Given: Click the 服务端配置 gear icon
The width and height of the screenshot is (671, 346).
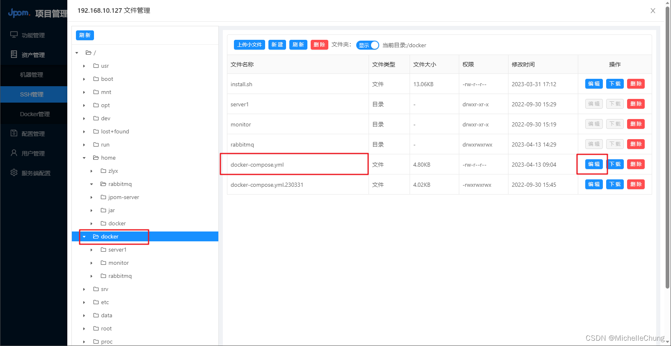Looking at the screenshot, I should 14,172.
